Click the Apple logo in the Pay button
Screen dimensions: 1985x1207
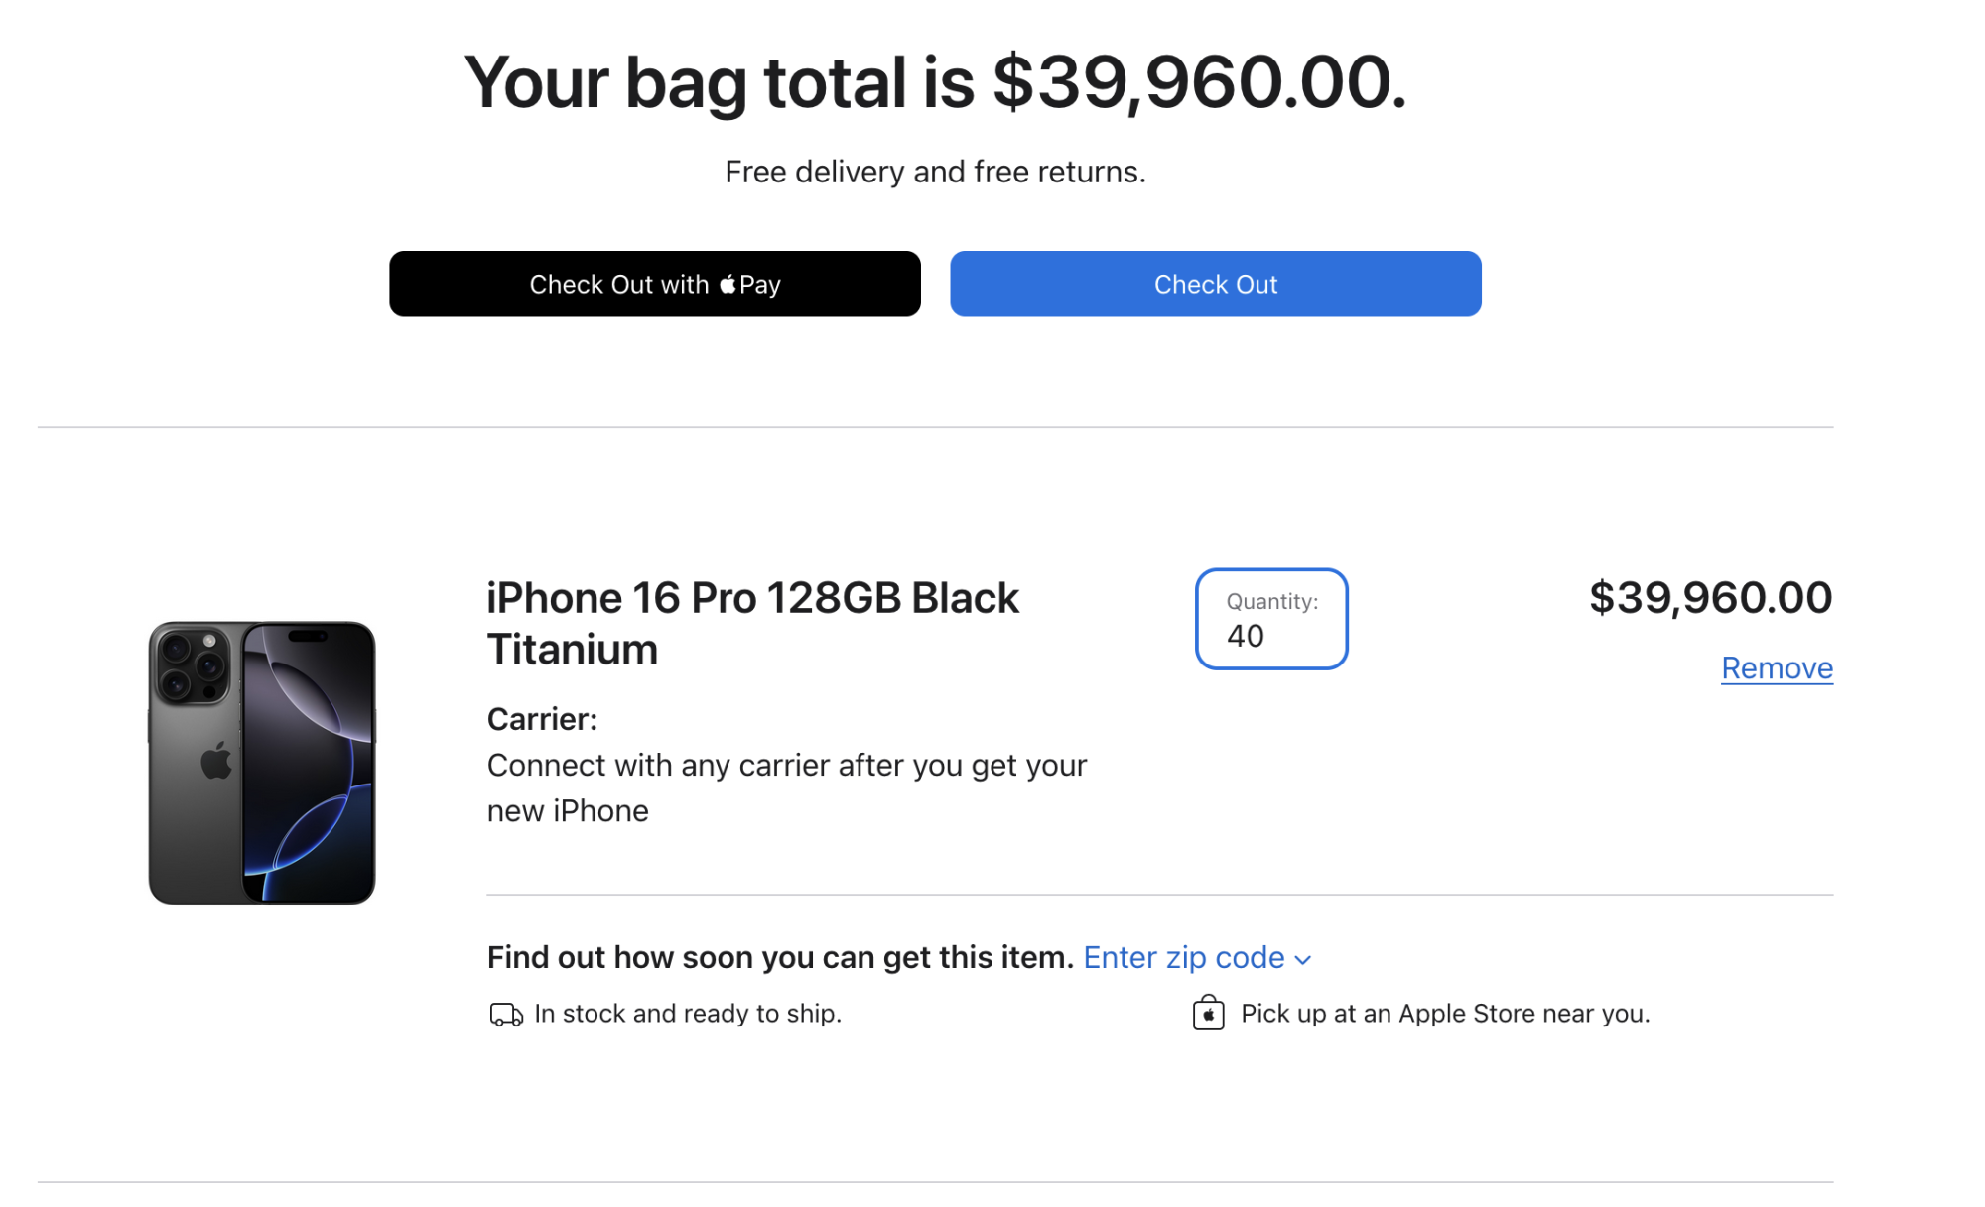coord(728,284)
